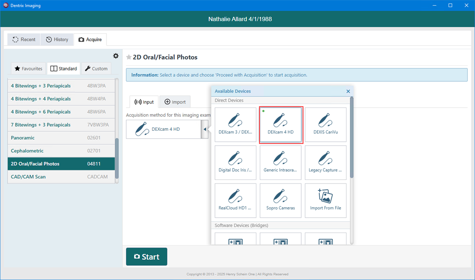This screenshot has height=280, width=475.
Task: Choose the Sopro Cameras device
Action: click(281, 201)
